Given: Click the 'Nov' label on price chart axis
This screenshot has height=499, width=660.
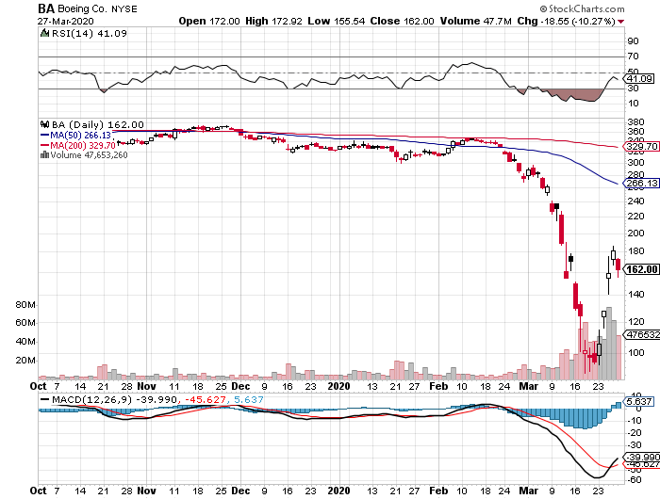Looking at the screenshot, I should (x=146, y=386).
